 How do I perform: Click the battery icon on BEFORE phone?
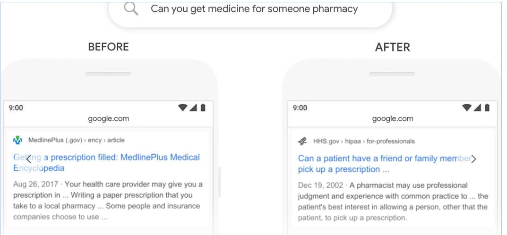click(203, 108)
